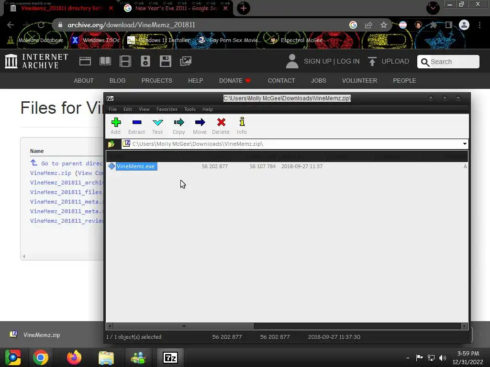The width and height of the screenshot is (490, 367).
Task: Go up one folder level in 7-Zip
Action: pos(111,144)
